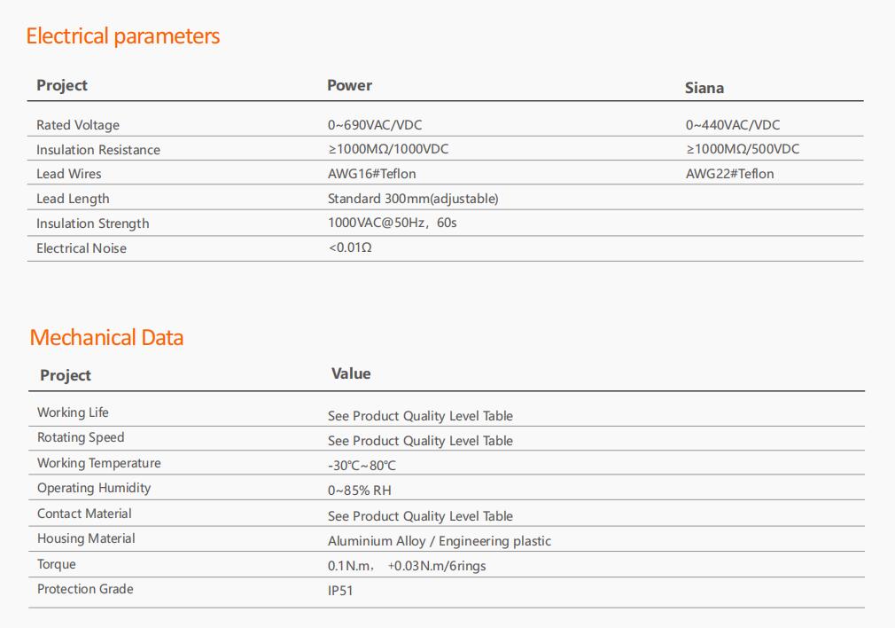Click the 'Contact Material' row label

point(84,514)
